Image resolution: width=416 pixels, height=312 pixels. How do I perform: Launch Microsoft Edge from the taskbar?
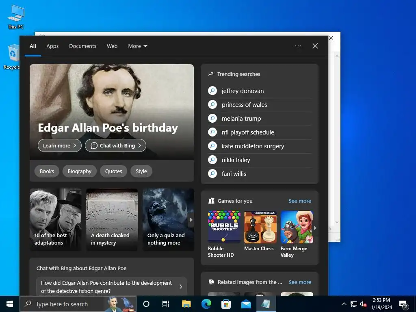(206, 304)
